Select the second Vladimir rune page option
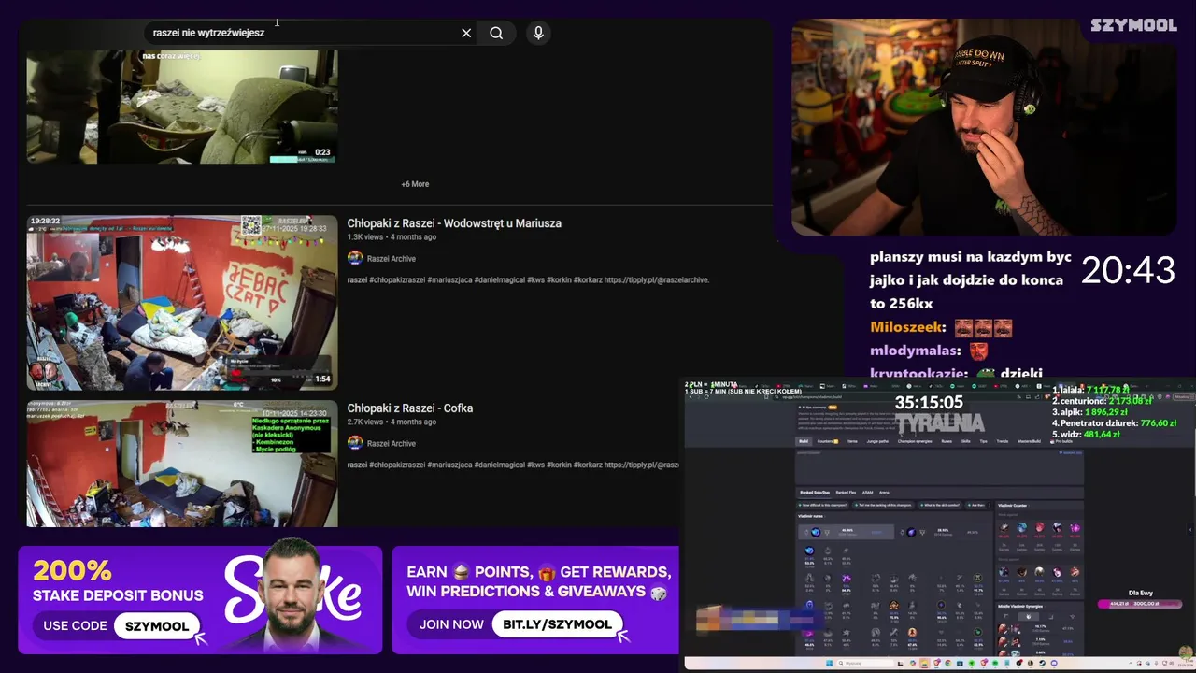Image resolution: width=1196 pixels, height=673 pixels. click(942, 532)
